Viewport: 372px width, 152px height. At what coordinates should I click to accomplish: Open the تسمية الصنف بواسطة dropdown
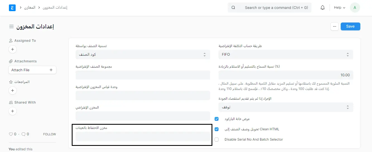(x=143, y=55)
